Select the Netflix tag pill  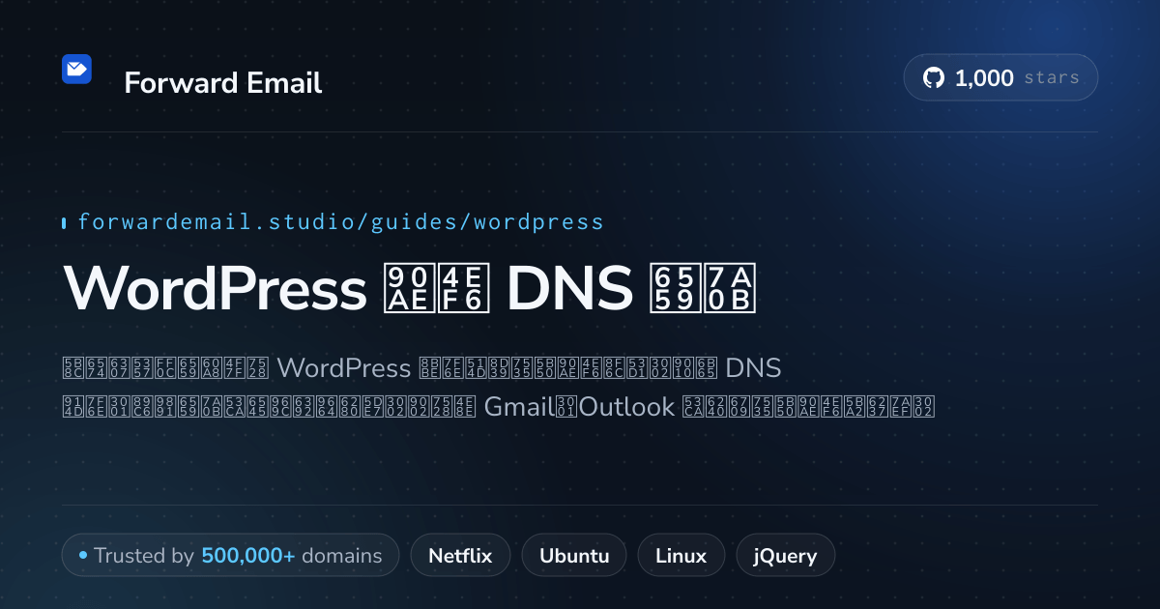460,556
